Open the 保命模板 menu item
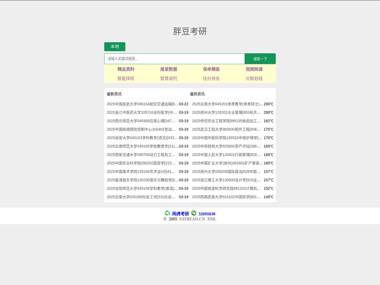Viewport: 380px width, 285px height. tap(211, 69)
